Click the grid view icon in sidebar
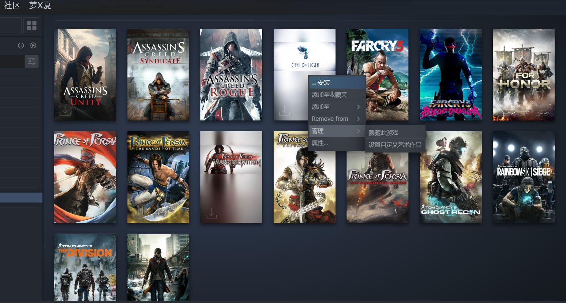 [32, 26]
